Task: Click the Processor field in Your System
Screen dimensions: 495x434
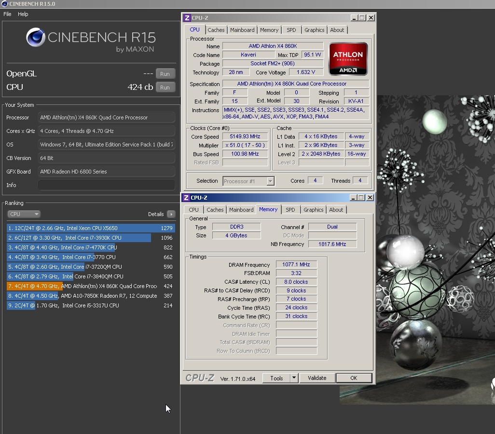Action: point(107,117)
